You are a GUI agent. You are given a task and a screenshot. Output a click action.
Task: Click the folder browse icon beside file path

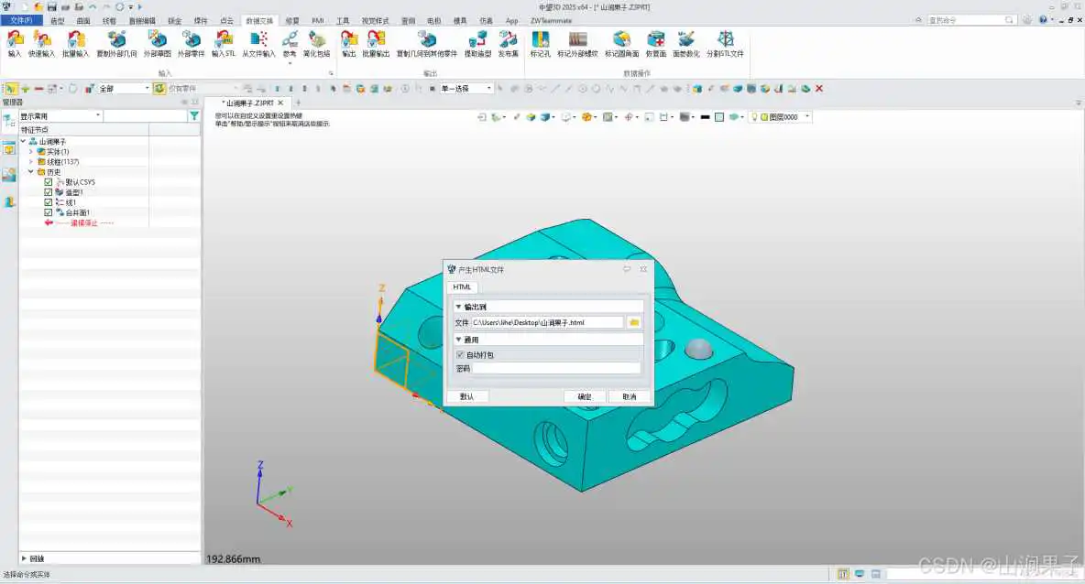(x=634, y=323)
